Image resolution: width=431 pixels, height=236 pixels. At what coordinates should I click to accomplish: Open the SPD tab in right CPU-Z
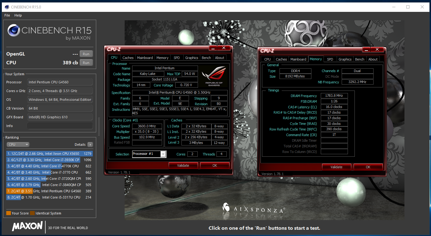click(330, 59)
